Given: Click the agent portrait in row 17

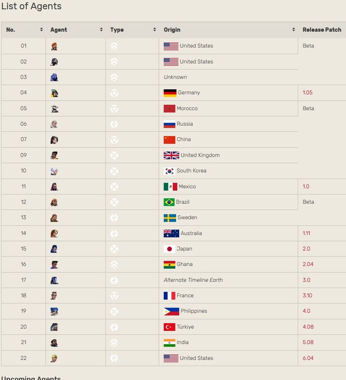Looking at the screenshot, I should (54, 280).
